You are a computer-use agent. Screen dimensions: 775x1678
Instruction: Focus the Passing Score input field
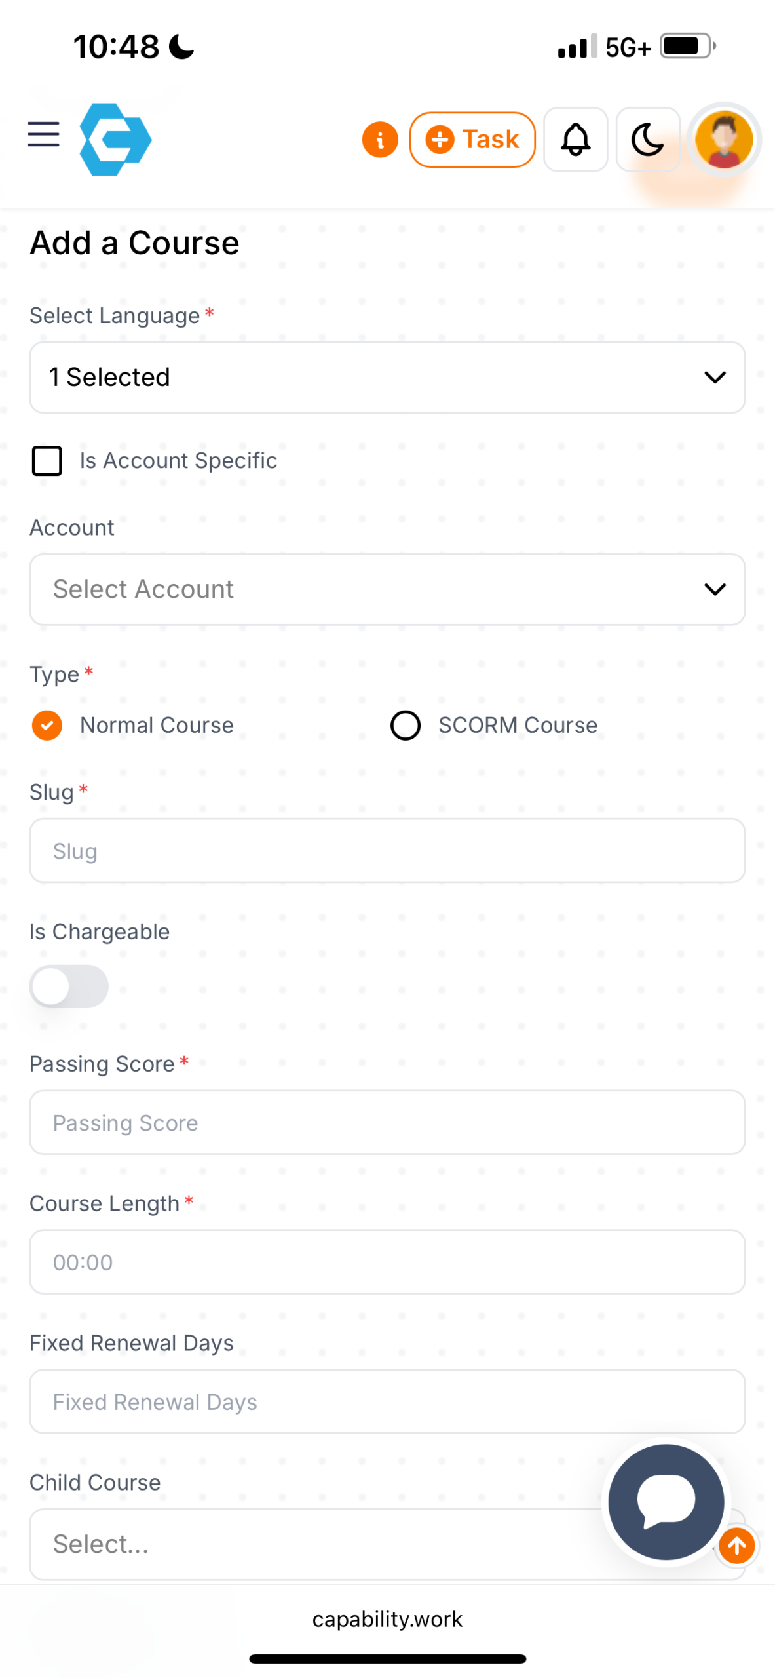[x=387, y=1122]
